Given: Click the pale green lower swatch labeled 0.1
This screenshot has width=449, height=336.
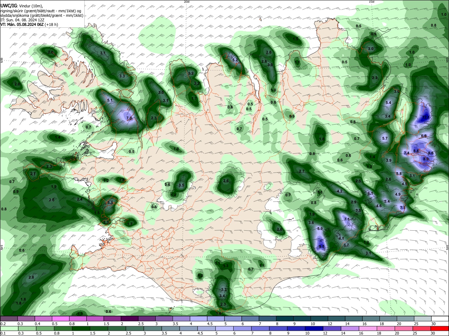Looking at the screenshot, I should point(9,329).
